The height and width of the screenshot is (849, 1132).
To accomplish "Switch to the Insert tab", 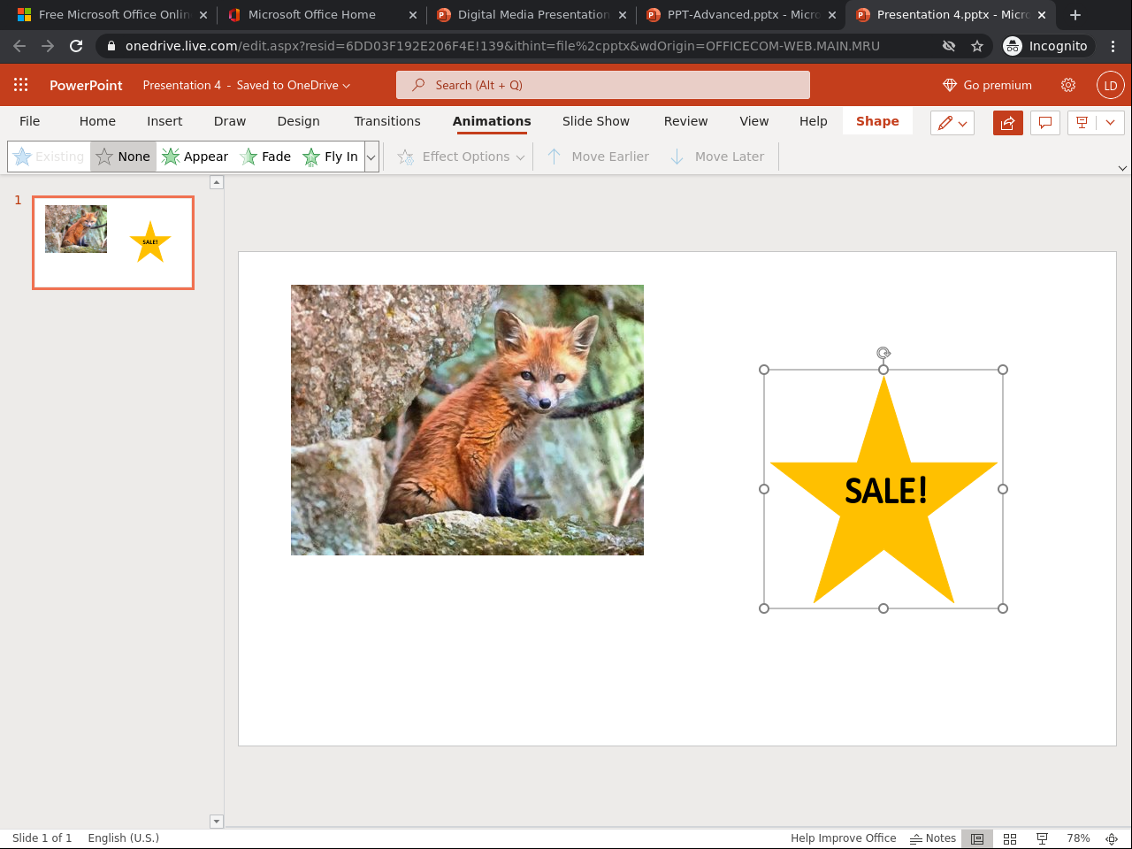I will [x=164, y=121].
